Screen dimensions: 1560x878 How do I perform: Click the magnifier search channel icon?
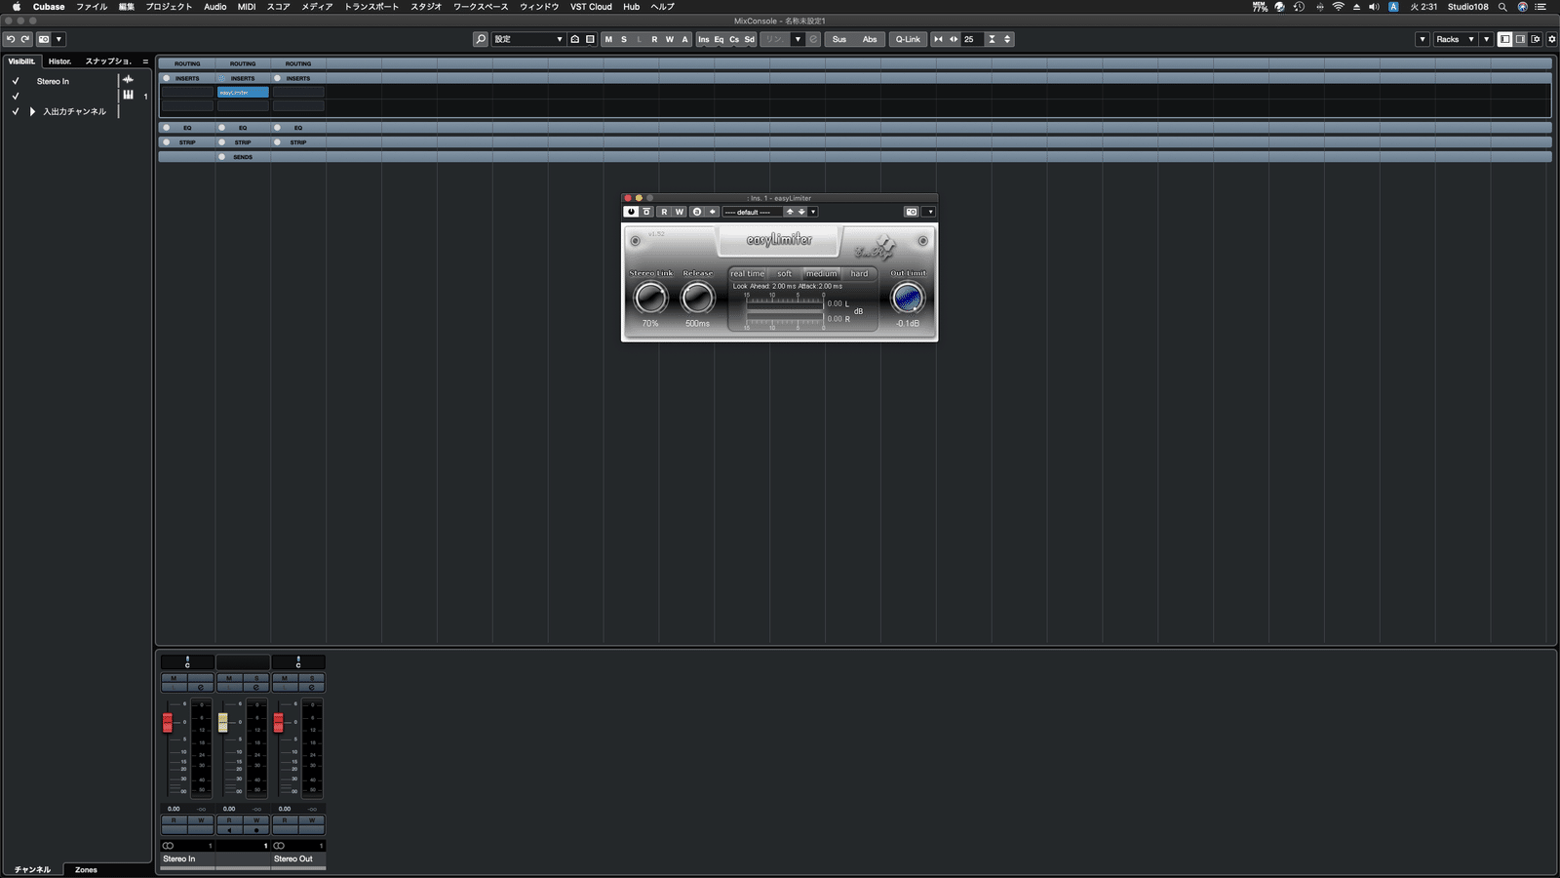point(481,39)
